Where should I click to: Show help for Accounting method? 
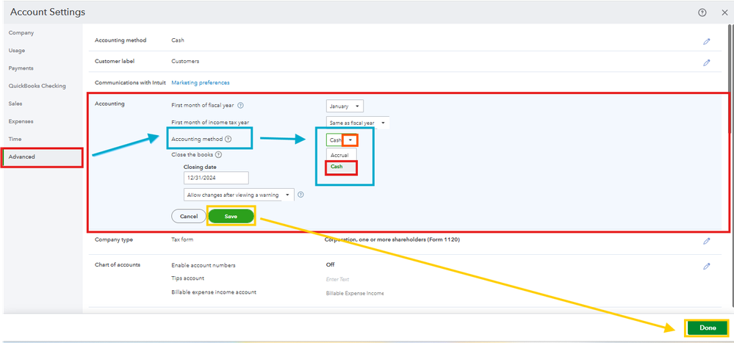pyautogui.click(x=228, y=139)
